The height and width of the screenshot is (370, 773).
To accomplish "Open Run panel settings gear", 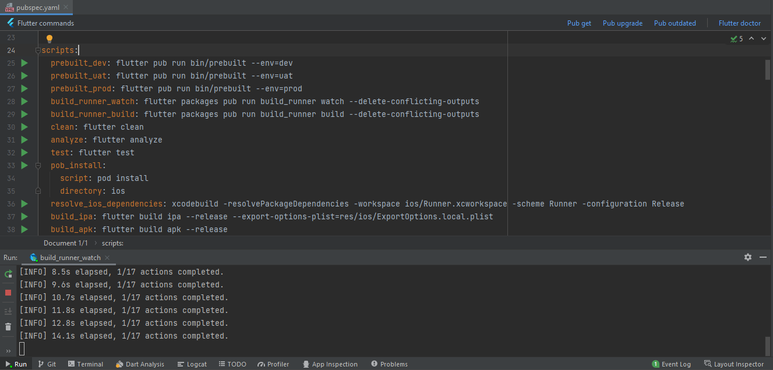I will pyautogui.click(x=748, y=257).
